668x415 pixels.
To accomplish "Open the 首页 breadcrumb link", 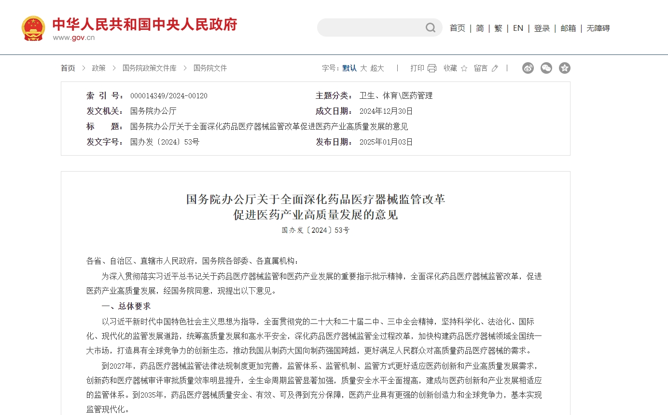I will point(68,68).
